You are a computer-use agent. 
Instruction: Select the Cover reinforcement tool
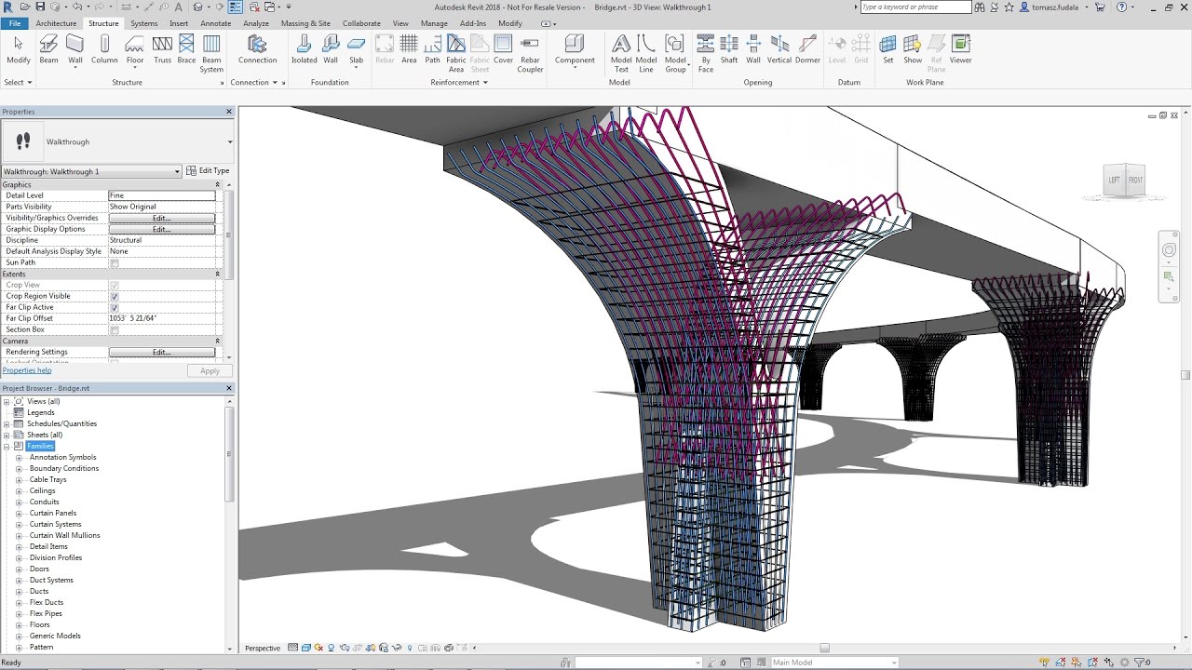(x=503, y=50)
